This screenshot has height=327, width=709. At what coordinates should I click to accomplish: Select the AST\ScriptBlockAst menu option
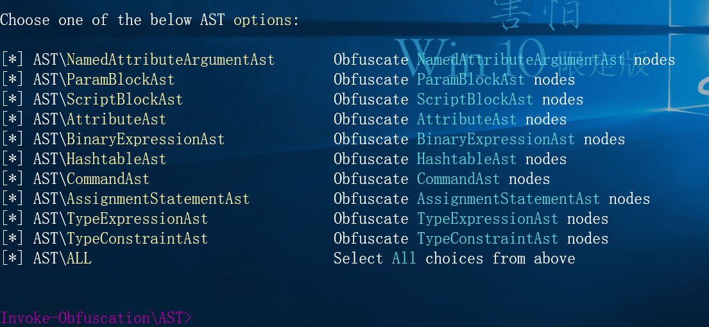(x=108, y=99)
